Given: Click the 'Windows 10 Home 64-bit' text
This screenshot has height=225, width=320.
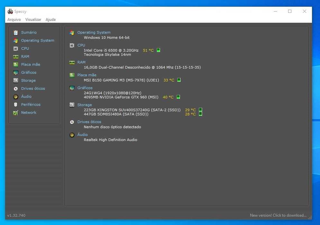Looking at the screenshot, I should point(107,38).
